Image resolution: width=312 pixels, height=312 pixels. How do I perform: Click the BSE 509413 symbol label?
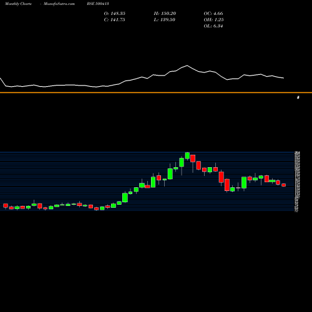pos(98,4)
